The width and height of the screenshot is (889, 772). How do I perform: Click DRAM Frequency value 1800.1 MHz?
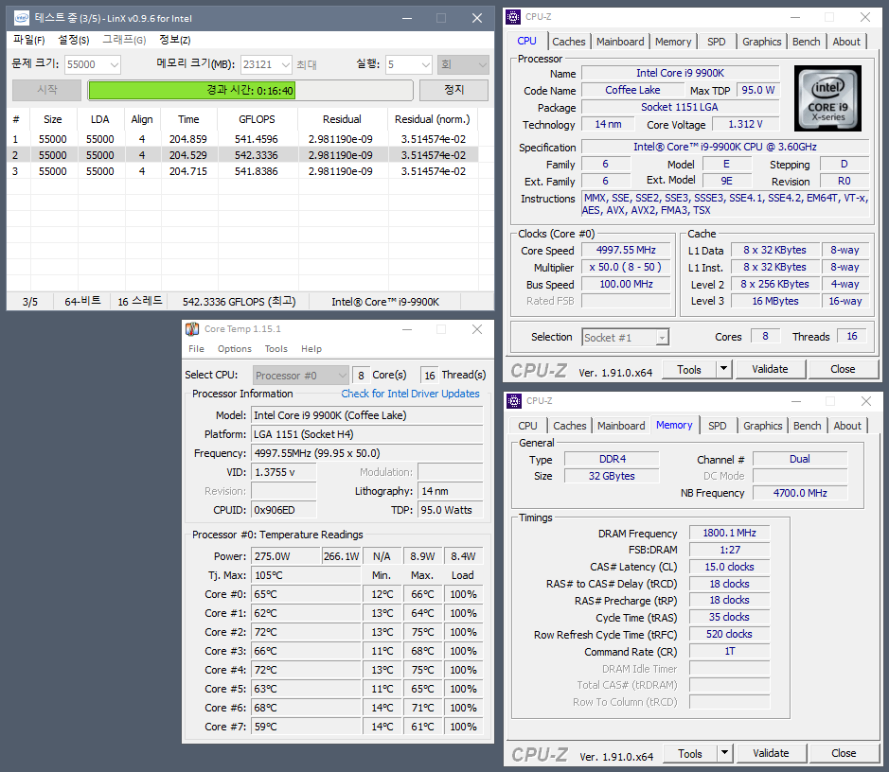coord(730,533)
